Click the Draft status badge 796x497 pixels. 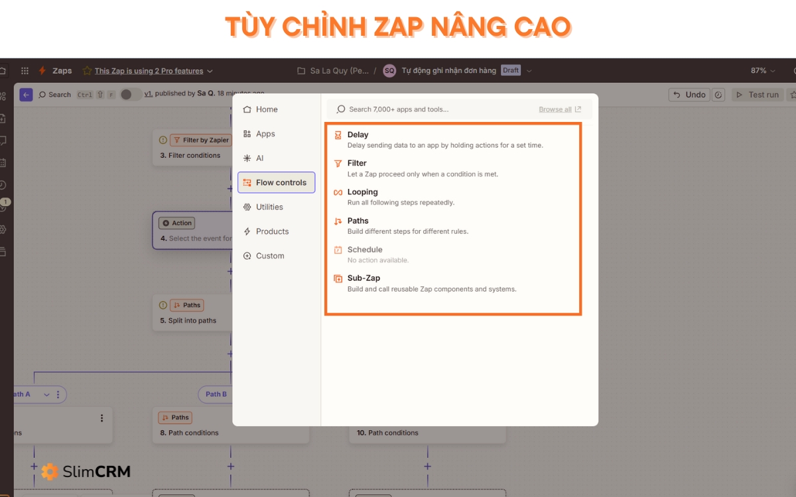[511, 70]
